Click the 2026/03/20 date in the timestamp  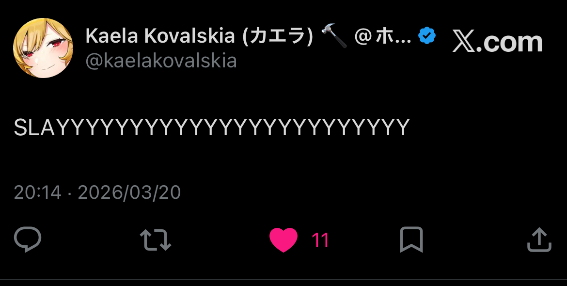tap(129, 193)
